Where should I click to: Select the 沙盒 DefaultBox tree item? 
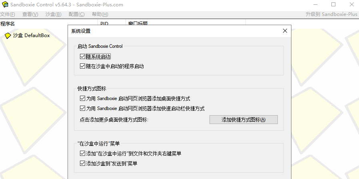tap(31, 35)
